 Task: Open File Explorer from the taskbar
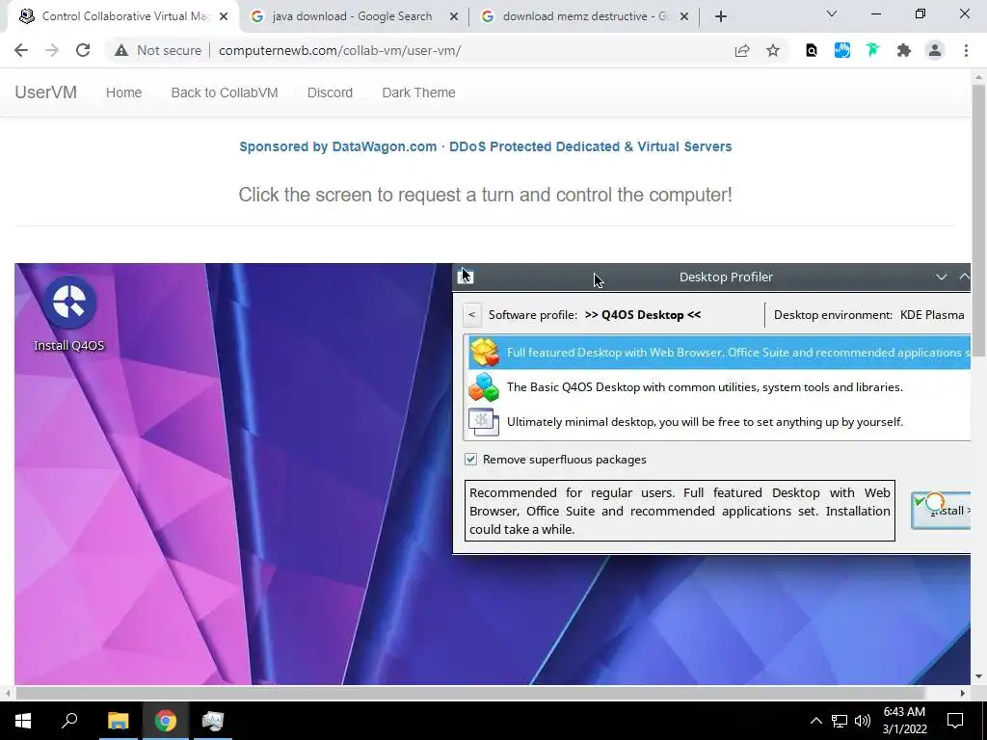point(118,721)
